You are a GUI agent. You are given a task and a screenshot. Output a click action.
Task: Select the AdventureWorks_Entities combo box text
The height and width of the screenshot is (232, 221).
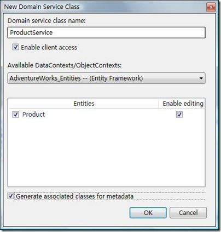76,78
